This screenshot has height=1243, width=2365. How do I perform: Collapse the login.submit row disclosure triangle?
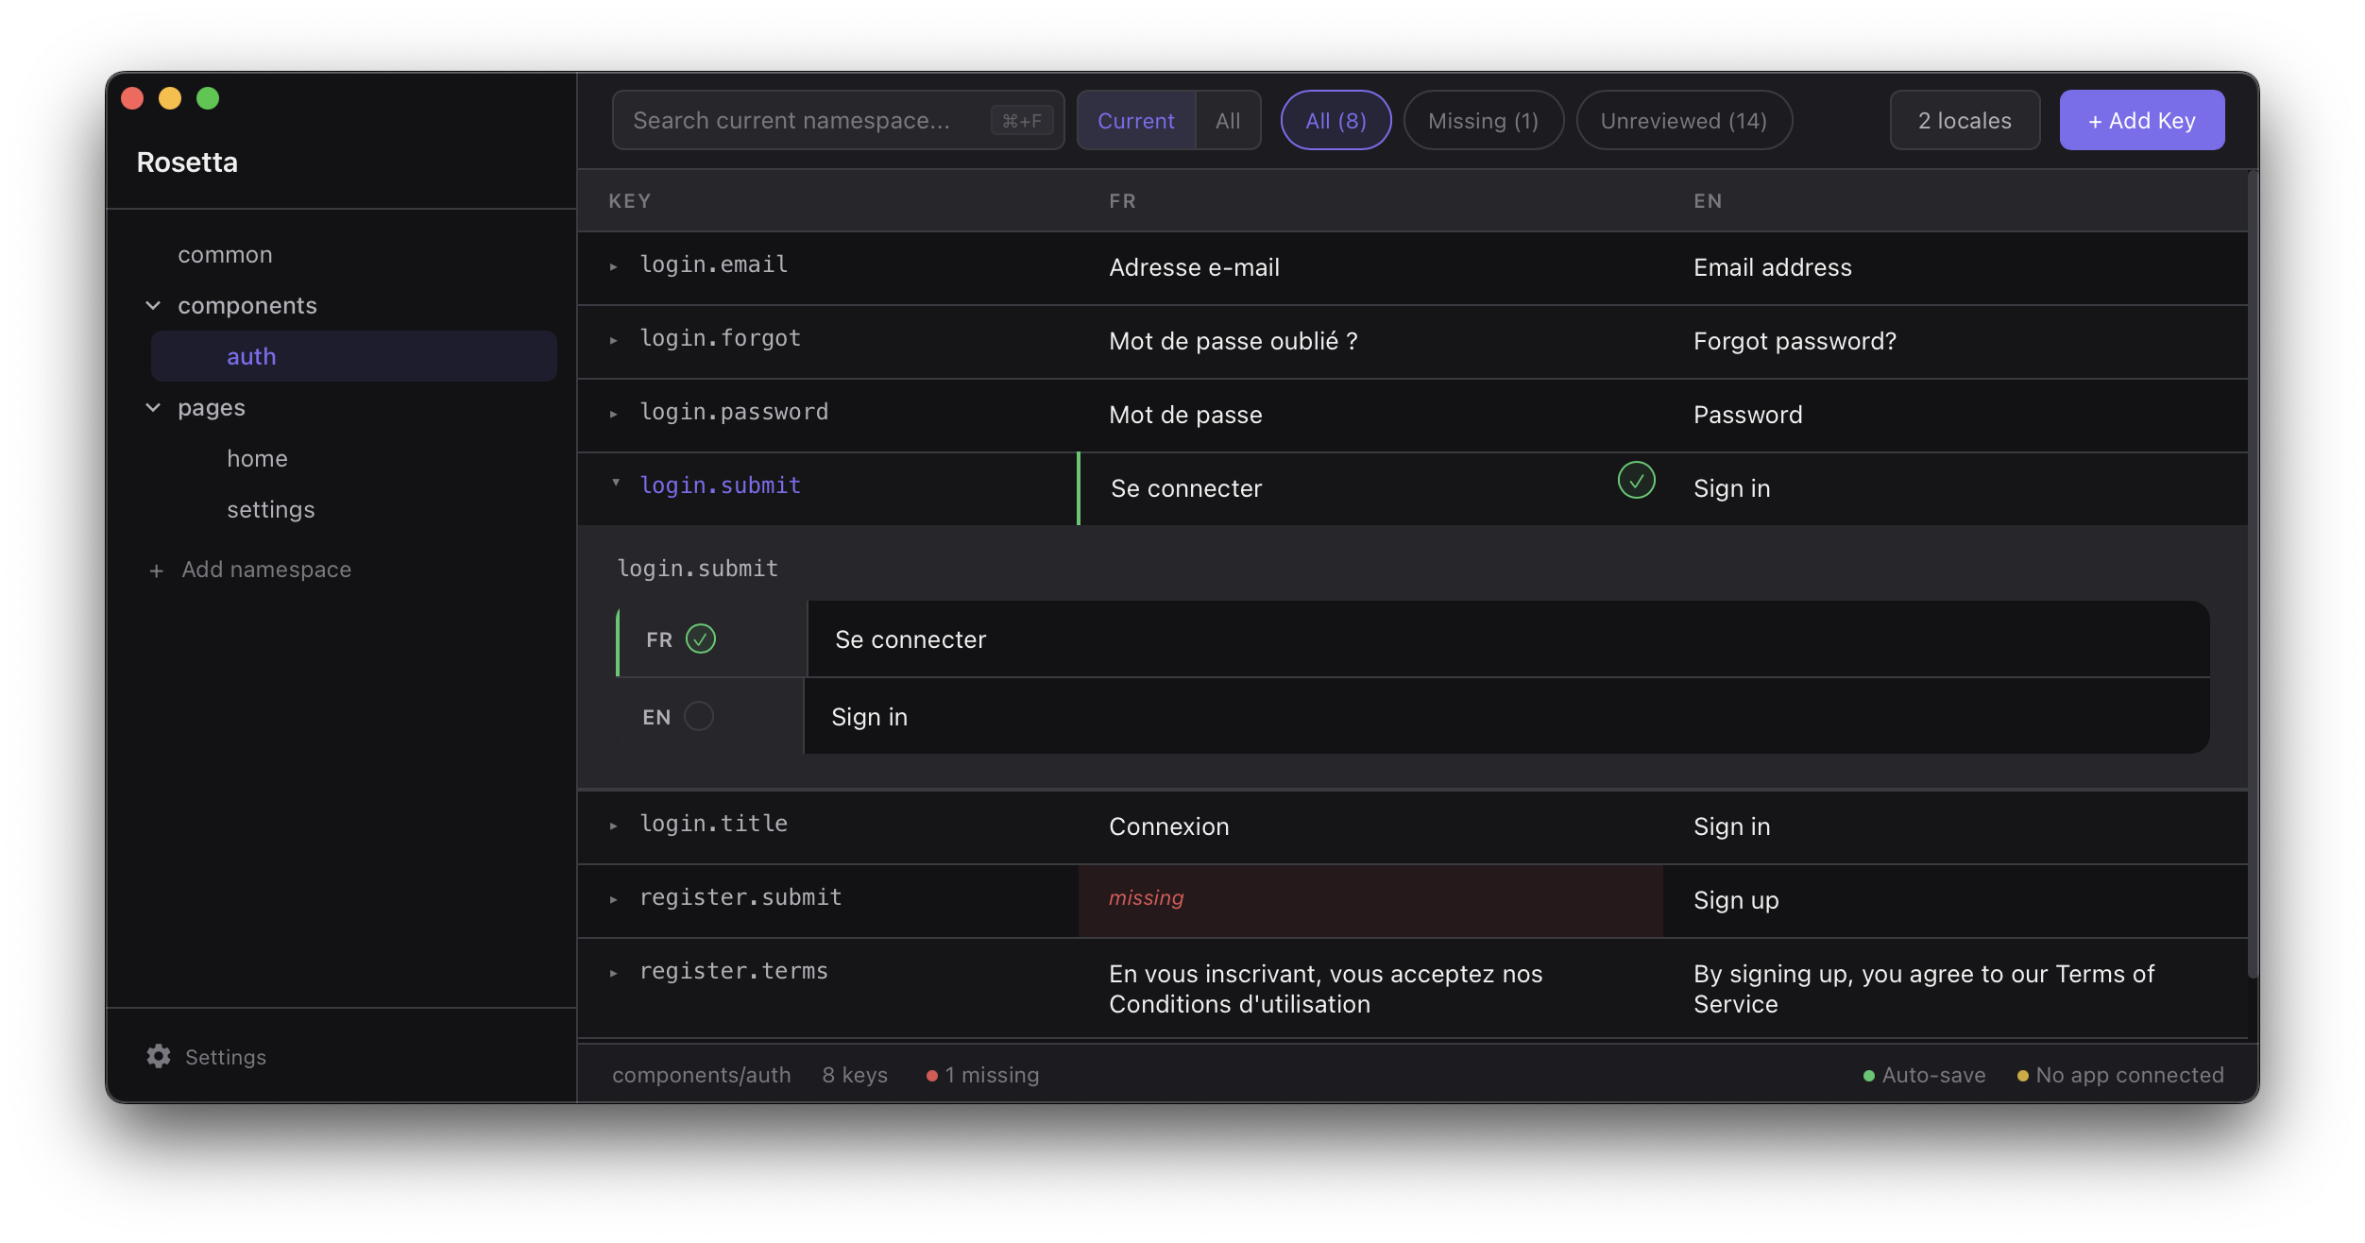tap(617, 484)
